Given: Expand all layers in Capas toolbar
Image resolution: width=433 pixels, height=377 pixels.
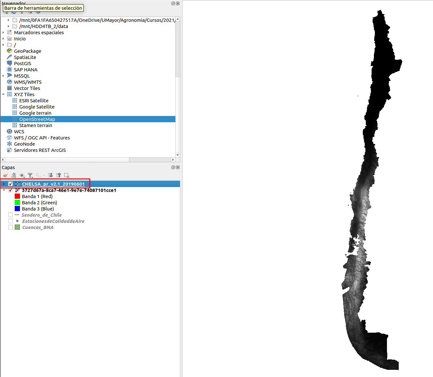Looking at the screenshot, I should click(51, 175).
